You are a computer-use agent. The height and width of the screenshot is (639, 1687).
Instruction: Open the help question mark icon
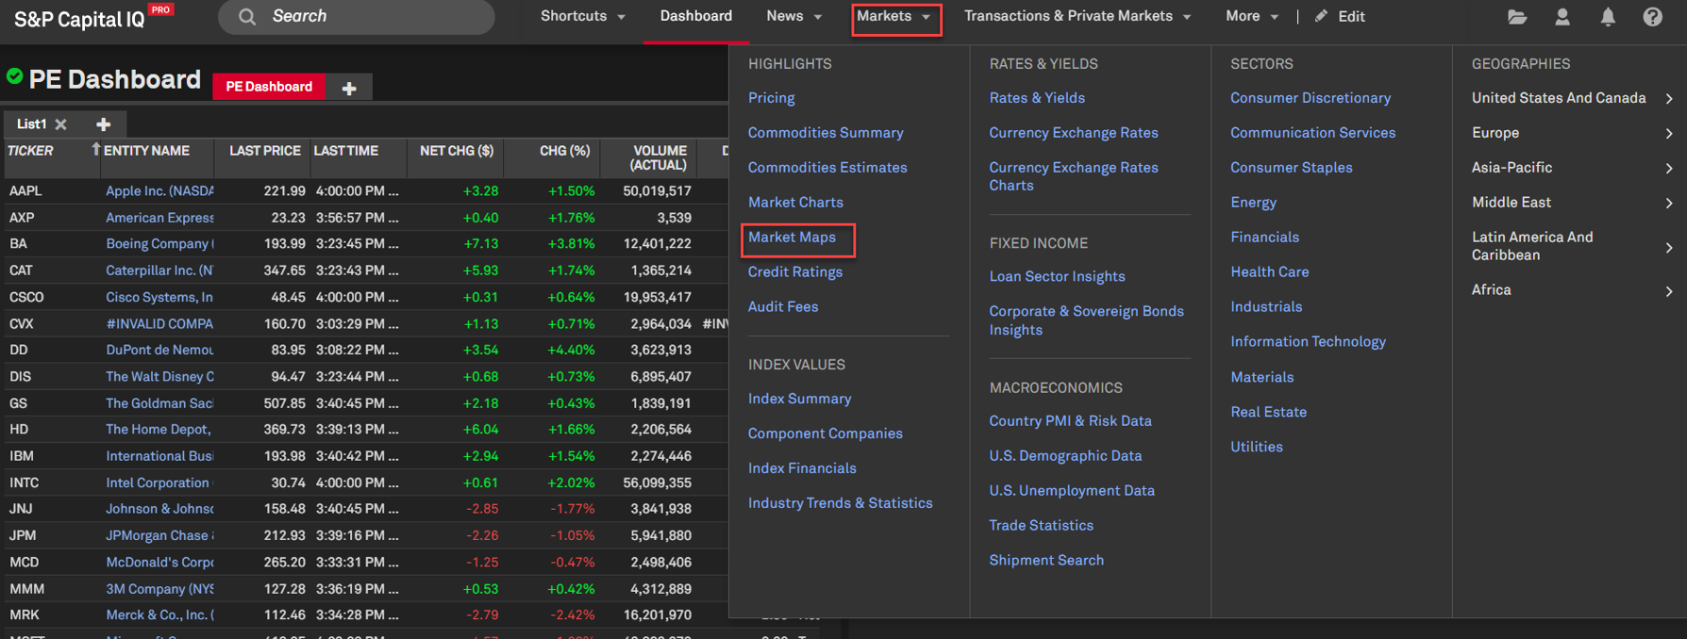1652,17
